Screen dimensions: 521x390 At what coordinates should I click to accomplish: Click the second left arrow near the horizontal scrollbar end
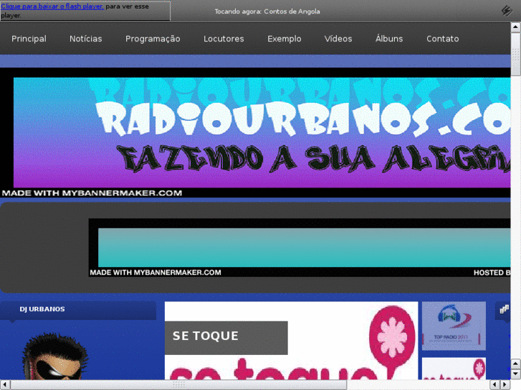pyautogui.click(x=495, y=385)
